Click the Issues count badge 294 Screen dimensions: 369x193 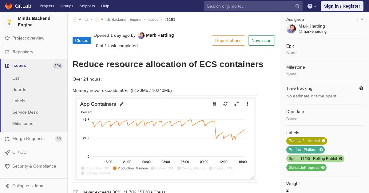coord(58,66)
